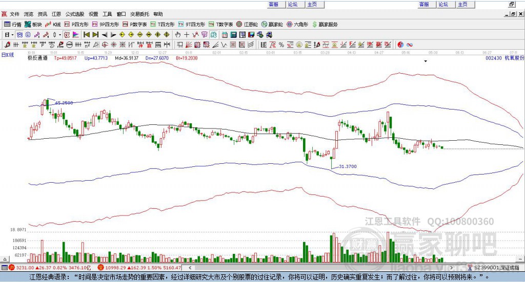Open the 江恩 menu
Viewport: 525px width, 282px height.
pyautogui.click(x=56, y=14)
